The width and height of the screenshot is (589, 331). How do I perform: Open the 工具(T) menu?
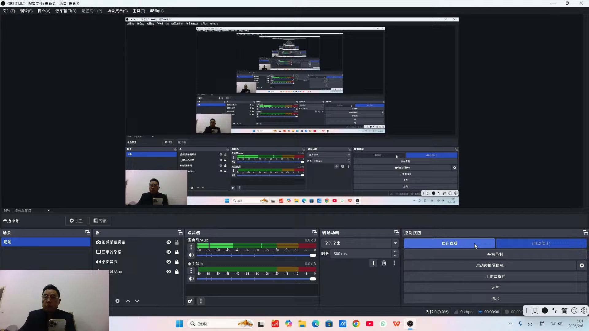[x=139, y=11]
